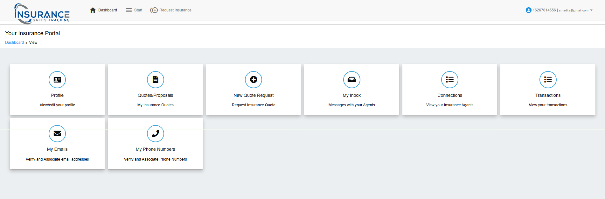The image size is (605, 199).
Task: Click 'View your transactions' text
Action: click(x=548, y=105)
